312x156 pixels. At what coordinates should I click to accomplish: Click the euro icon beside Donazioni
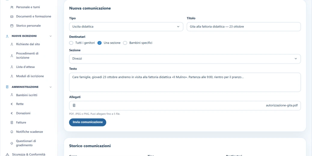tap(12, 113)
